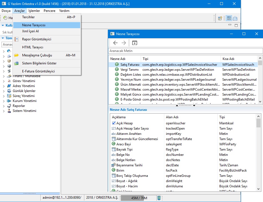This screenshot has height=202, width=263.
Task: Click the open-in-window icon beside navigation arrows
Action: tap(134, 43)
